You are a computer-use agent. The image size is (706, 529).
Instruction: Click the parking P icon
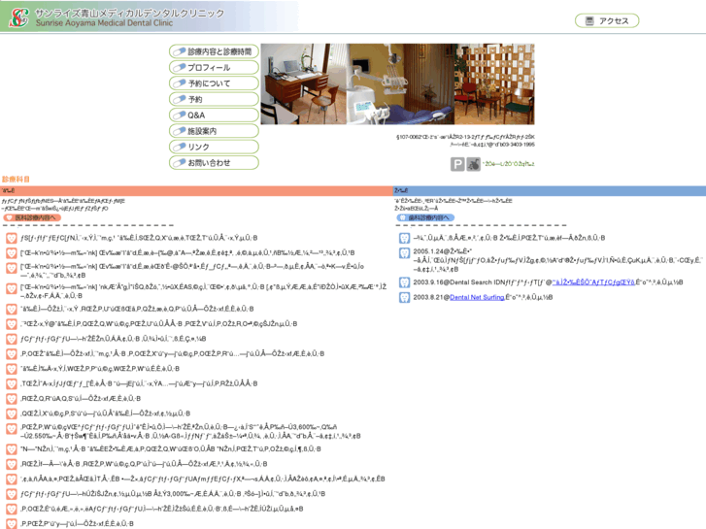point(457,164)
